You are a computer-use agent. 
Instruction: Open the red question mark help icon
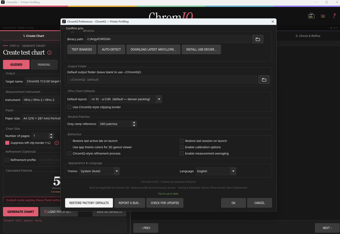click(334, 16)
